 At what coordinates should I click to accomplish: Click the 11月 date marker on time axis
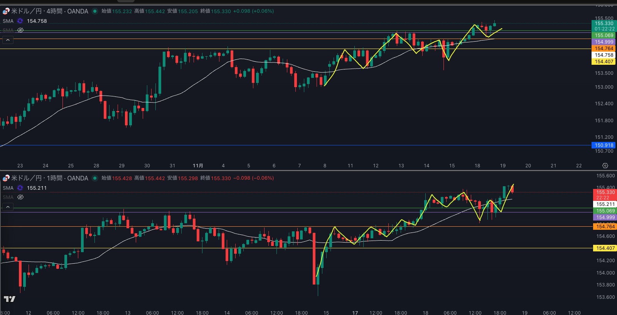(x=198, y=165)
